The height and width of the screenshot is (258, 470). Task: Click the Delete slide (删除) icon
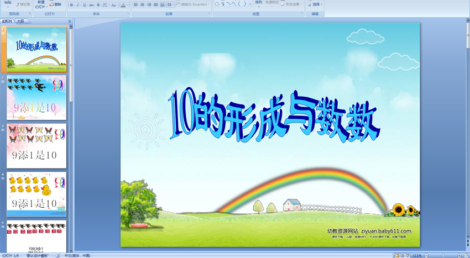coord(55,4)
